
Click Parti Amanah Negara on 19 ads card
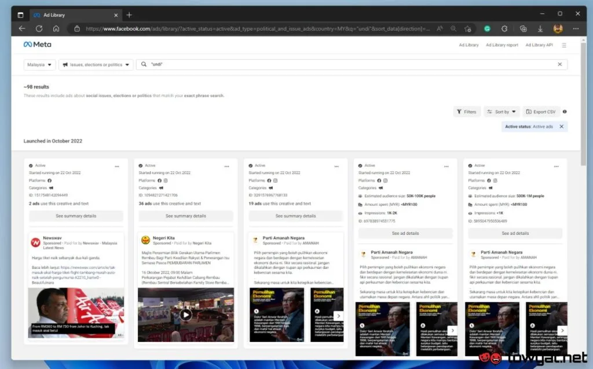tap(283, 238)
